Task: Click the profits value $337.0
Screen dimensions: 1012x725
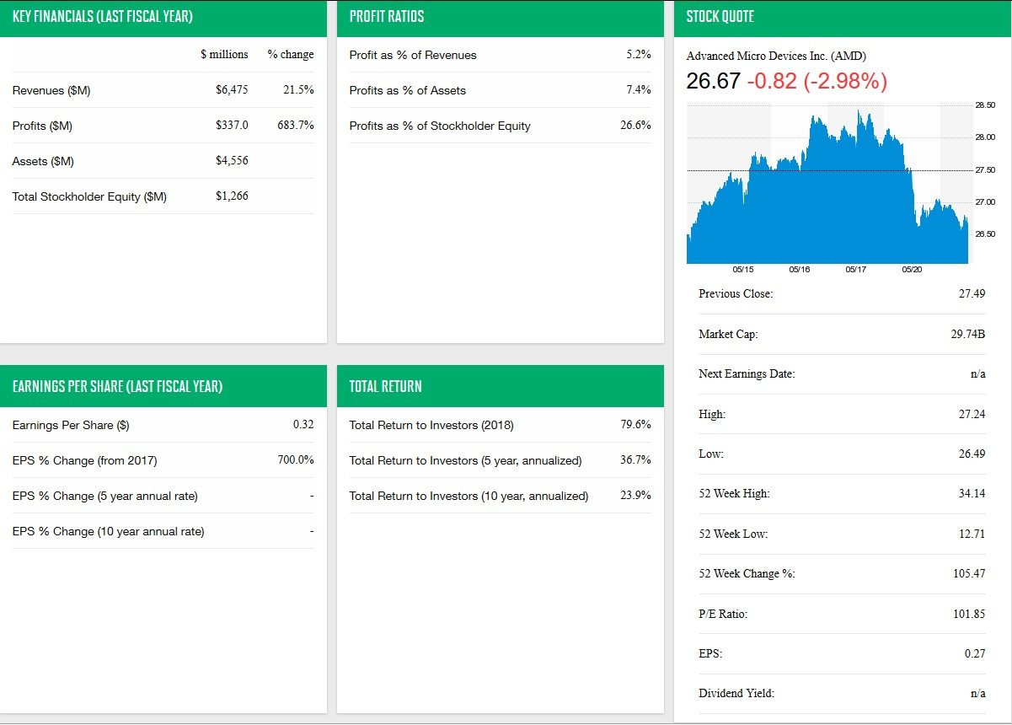Action: pyautogui.click(x=233, y=126)
